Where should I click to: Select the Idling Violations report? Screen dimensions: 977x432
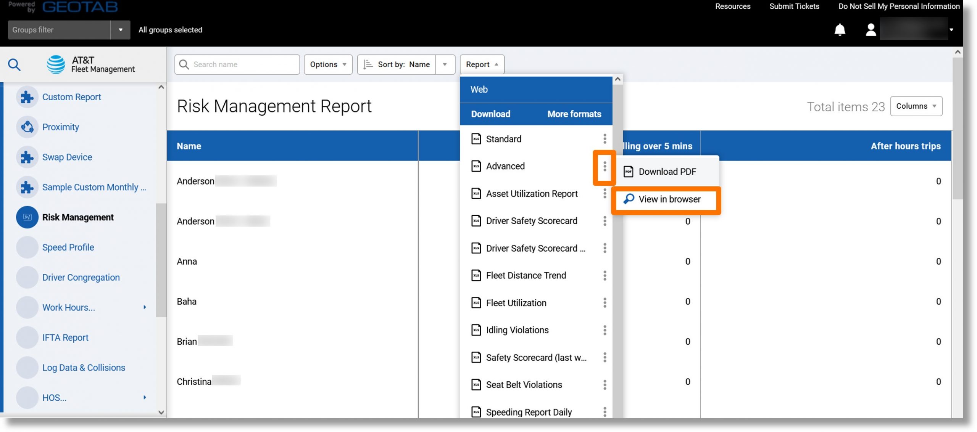point(517,330)
